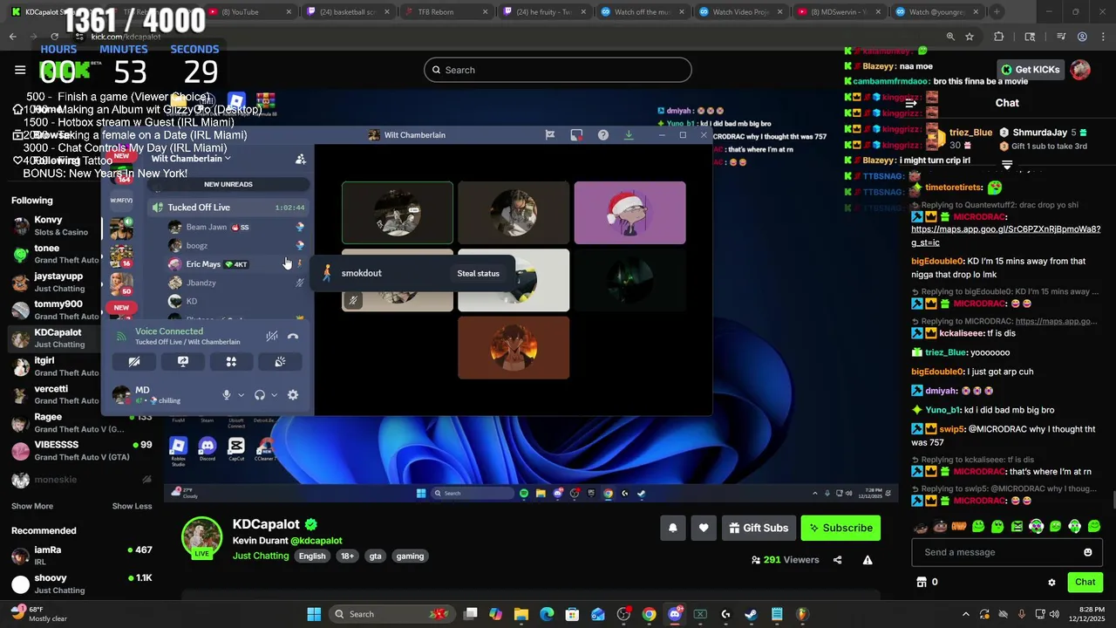1116x628 pixels.
Task: Click the green Subscribe button
Action: tap(840, 528)
